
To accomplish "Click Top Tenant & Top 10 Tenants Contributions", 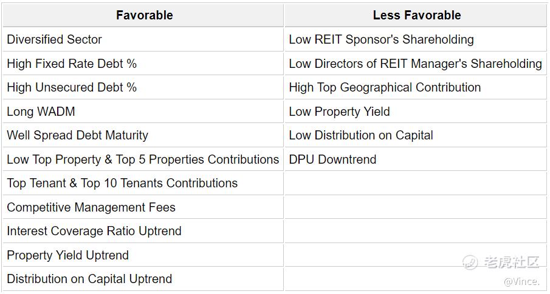I will point(122,183).
